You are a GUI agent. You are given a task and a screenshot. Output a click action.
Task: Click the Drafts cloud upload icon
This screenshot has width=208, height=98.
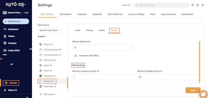(x=5, y=51)
